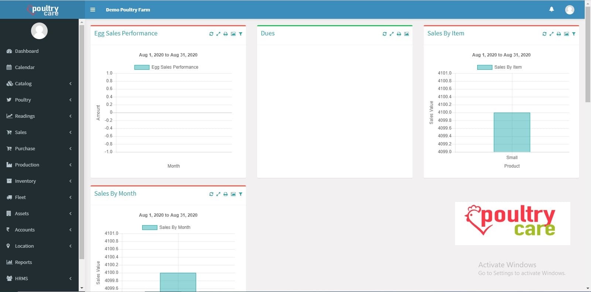
Task: Expand the Inventory submenu chevron
Action: pyautogui.click(x=70, y=181)
